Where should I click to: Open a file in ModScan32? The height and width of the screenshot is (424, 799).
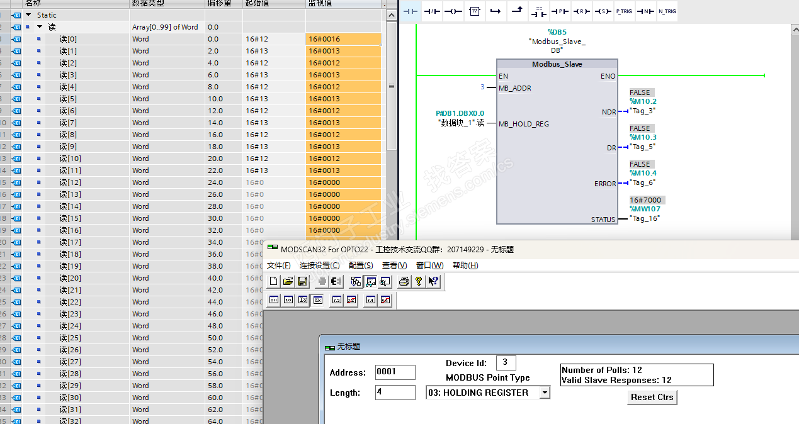click(x=288, y=281)
